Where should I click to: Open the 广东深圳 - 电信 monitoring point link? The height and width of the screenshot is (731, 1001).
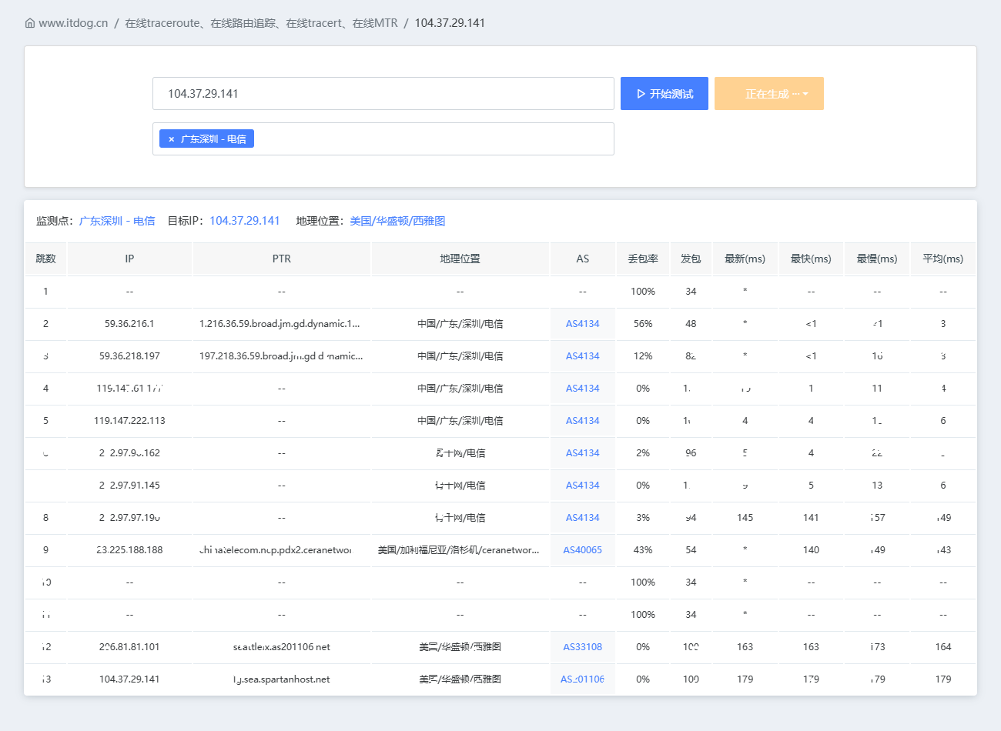(x=117, y=221)
